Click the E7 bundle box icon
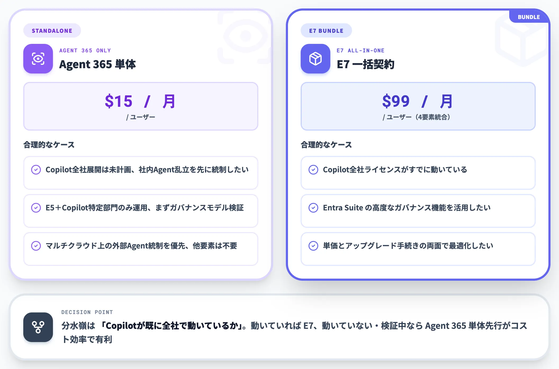Screen dimensions: 559x369 coord(315,59)
